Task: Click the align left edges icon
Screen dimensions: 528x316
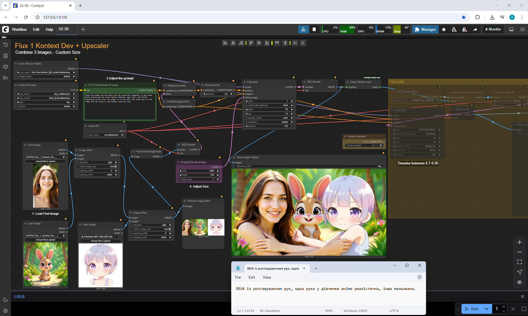Action: (x=225, y=43)
